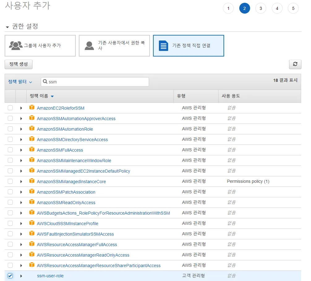Click the orange box icon for AmazonEC2RoleforSSM
The width and height of the screenshot is (311, 281).
pyautogui.click(x=32, y=108)
